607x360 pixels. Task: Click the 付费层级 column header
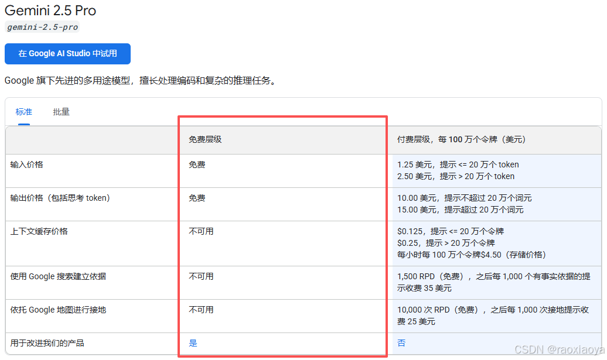462,139
